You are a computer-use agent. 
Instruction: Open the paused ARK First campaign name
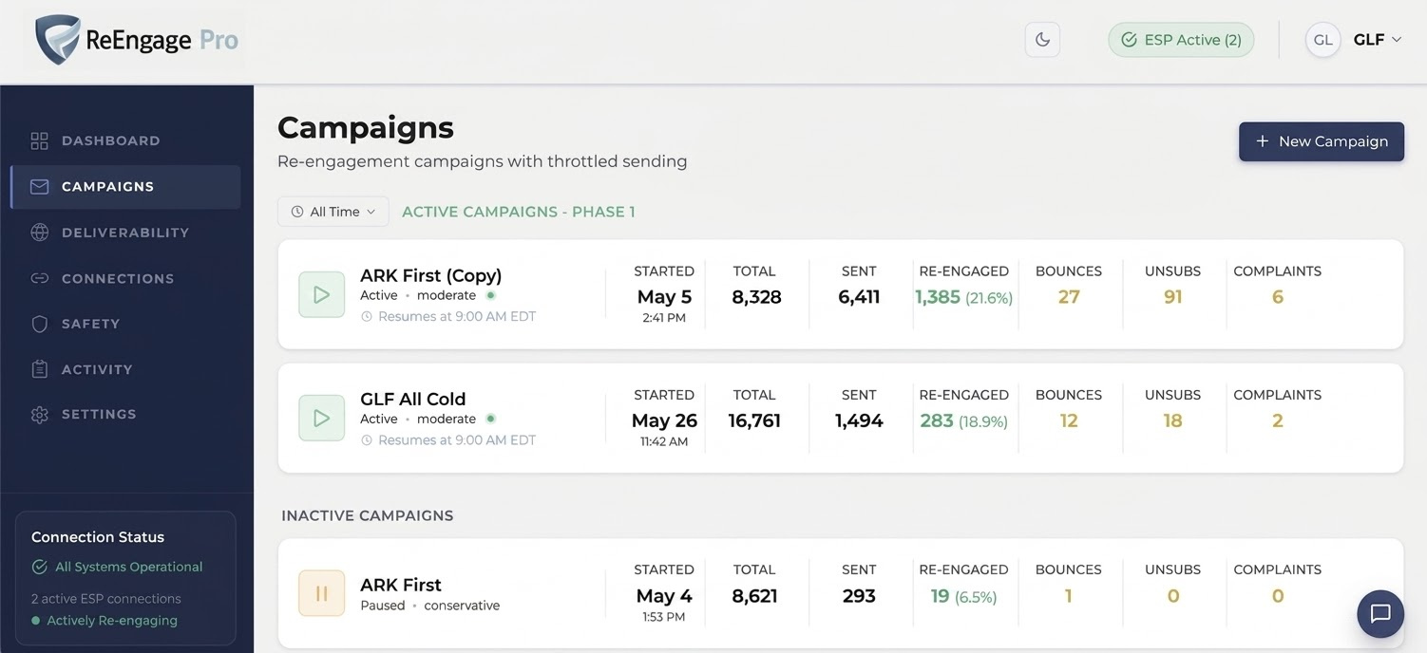point(401,585)
